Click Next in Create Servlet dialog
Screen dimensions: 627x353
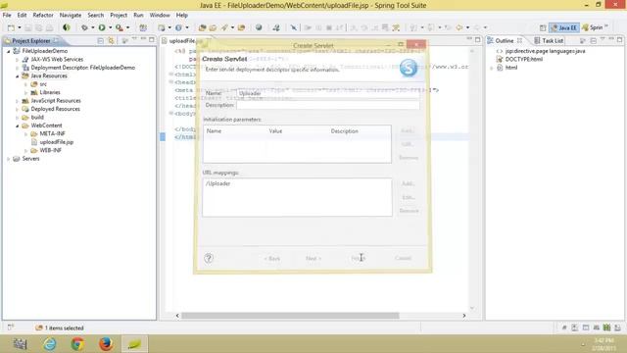pyautogui.click(x=313, y=258)
